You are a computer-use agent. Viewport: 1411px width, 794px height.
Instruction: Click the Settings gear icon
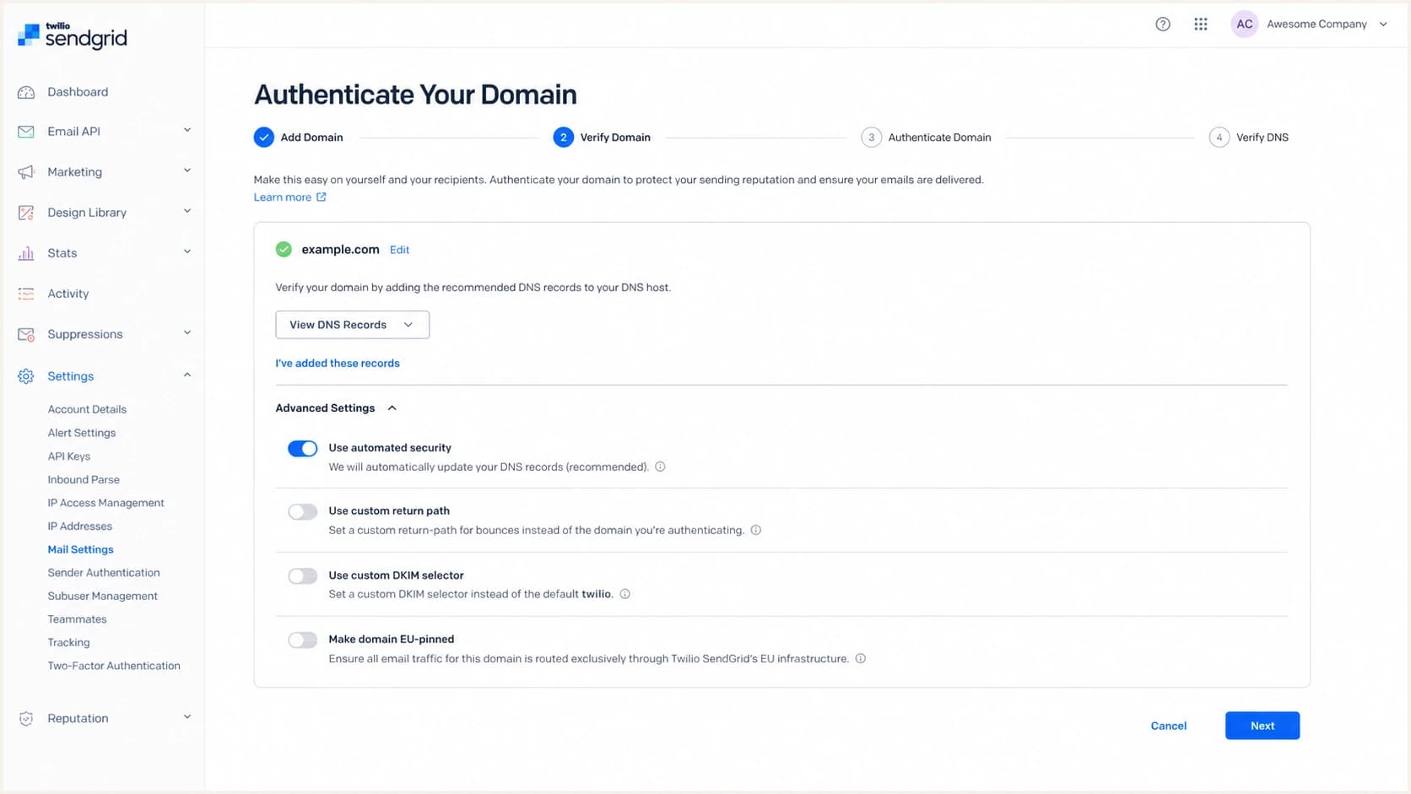pos(26,376)
